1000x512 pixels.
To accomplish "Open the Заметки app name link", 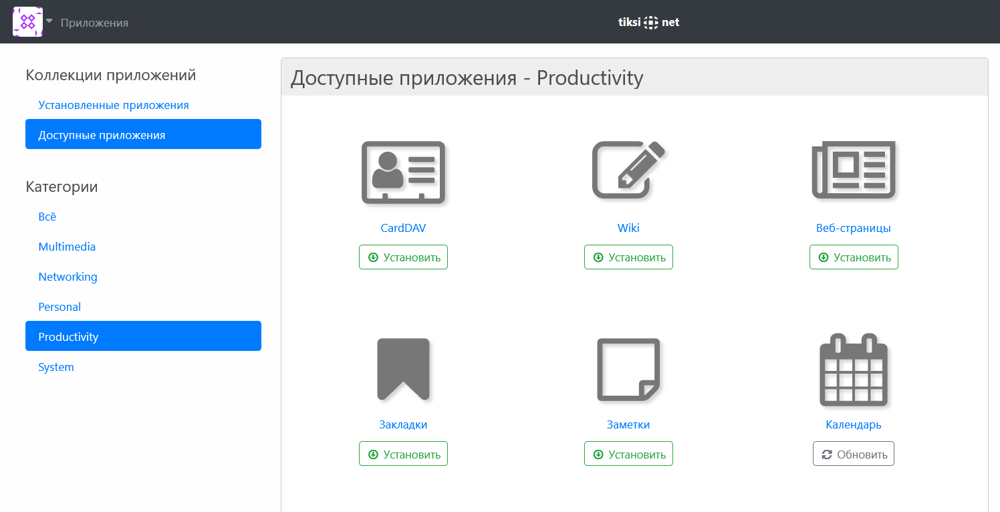I will tap(628, 424).
